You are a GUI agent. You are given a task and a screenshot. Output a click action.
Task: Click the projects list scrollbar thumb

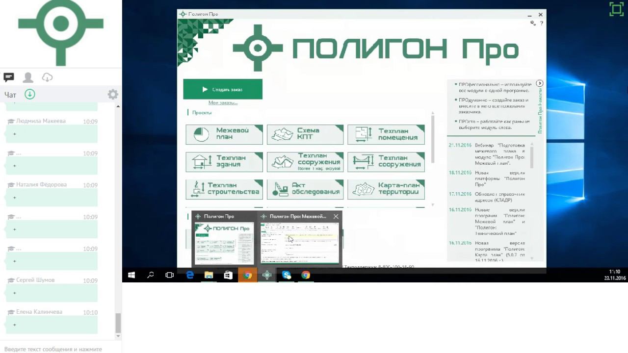tap(433, 140)
